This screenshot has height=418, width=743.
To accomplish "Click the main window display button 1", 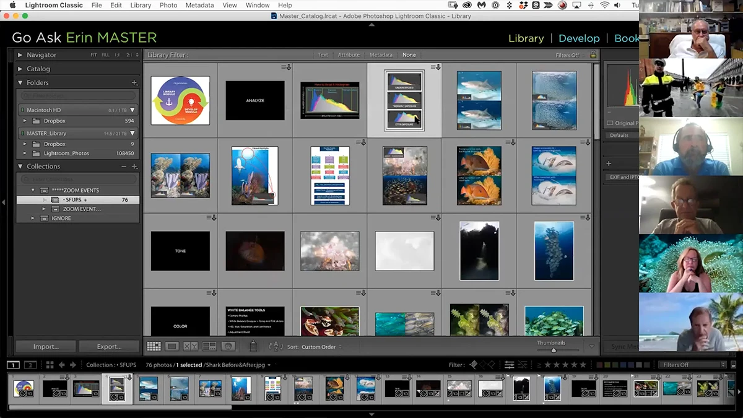I will pos(13,365).
